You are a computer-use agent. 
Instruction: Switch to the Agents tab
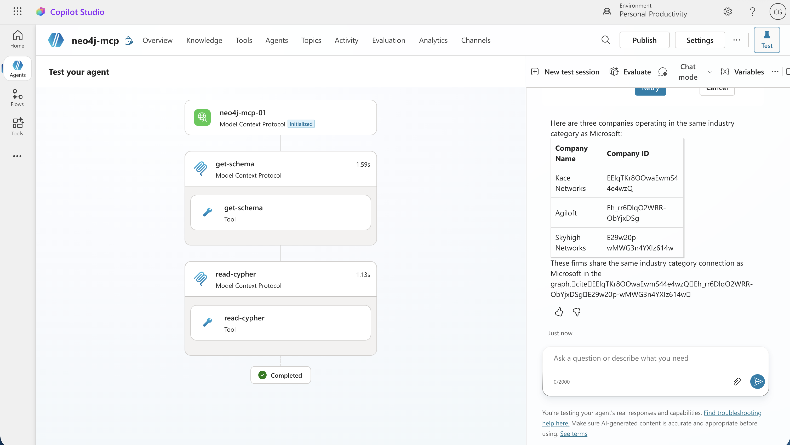click(276, 40)
